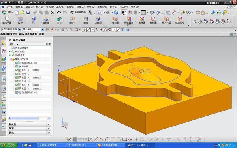Collapse the 模型历史记录 tree node

[10, 59]
